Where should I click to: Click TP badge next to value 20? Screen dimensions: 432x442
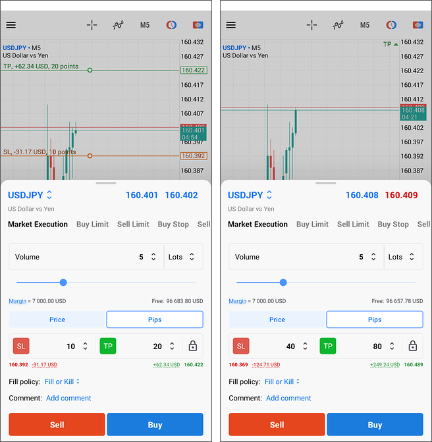pyautogui.click(x=108, y=346)
